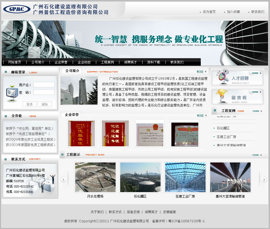Click the ICP license number 粤ICP备10067230号-1
Image resolution: width=270 pixels, height=229 pixels.
[186, 221]
